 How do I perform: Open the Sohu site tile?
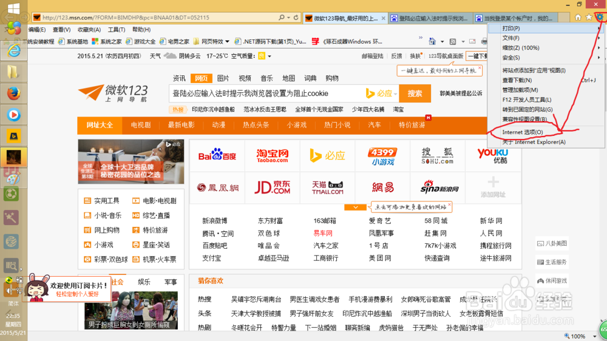click(x=438, y=155)
